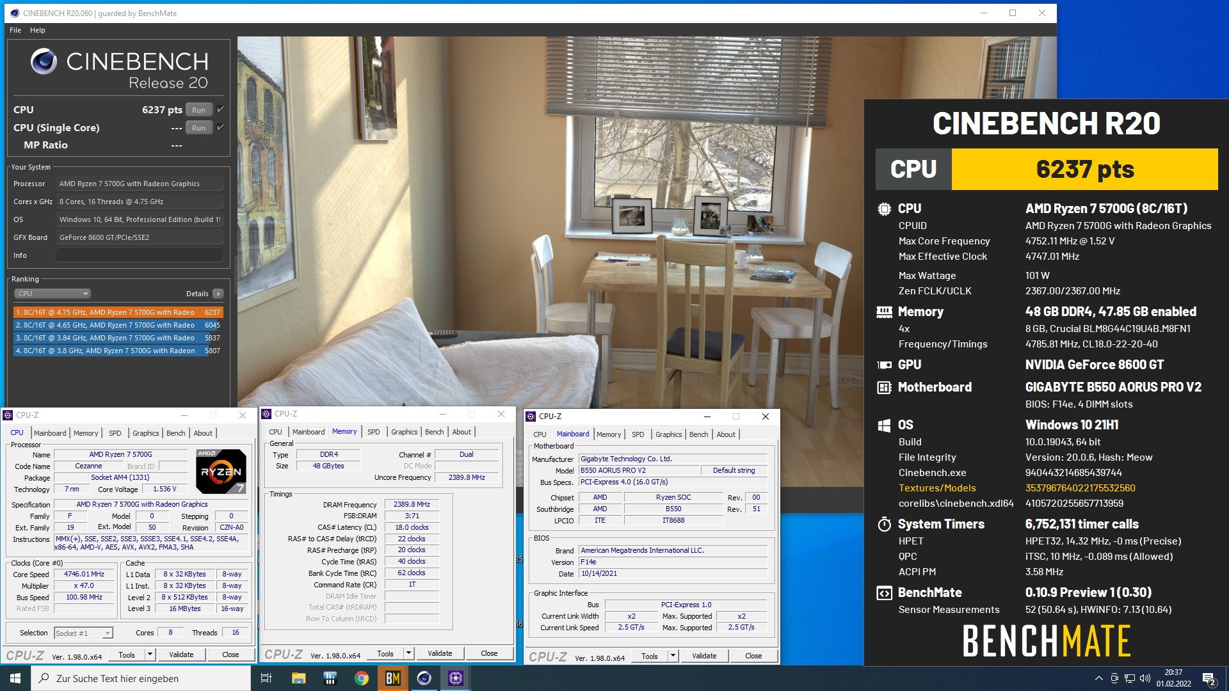Select ranking entry 1 at 4.75 GHz

(118, 312)
